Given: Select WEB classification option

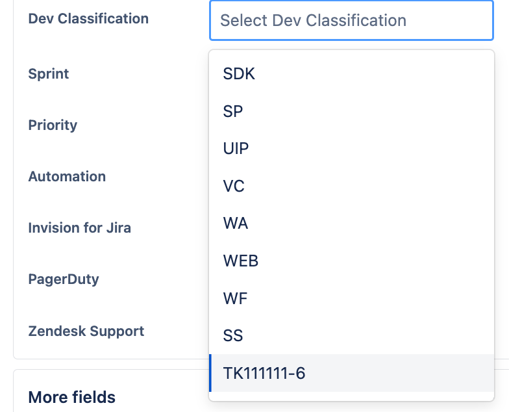Looking at the screenshot, I should coord(352,261).
